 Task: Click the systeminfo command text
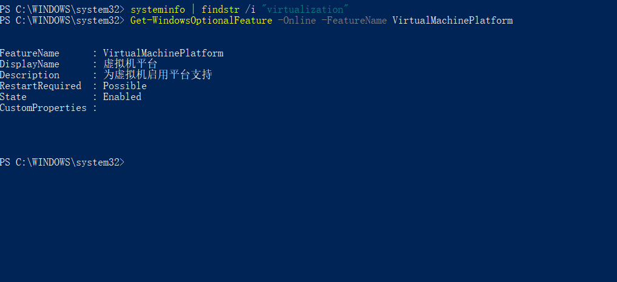(x=158, y=10)
